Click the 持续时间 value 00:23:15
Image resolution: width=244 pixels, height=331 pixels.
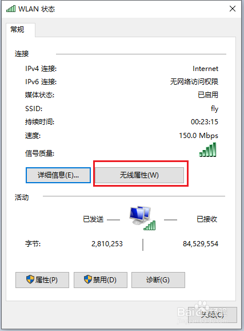[x=205, y=122]
